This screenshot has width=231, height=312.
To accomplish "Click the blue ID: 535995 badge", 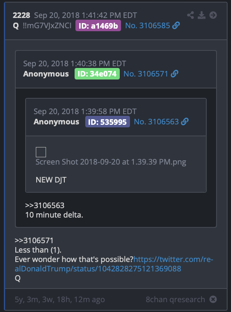I will [x=107, y=121].
